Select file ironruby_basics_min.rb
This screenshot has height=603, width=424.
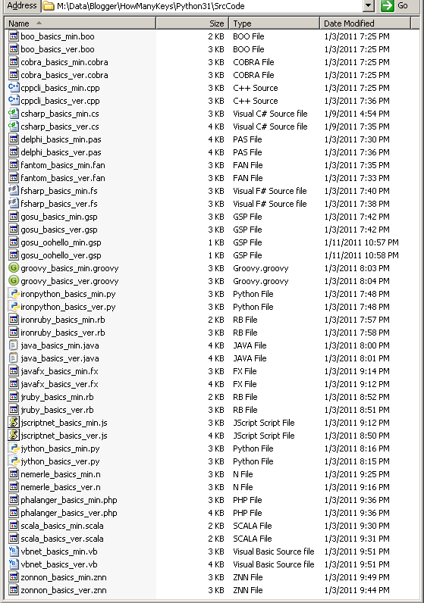coord(63,320)
